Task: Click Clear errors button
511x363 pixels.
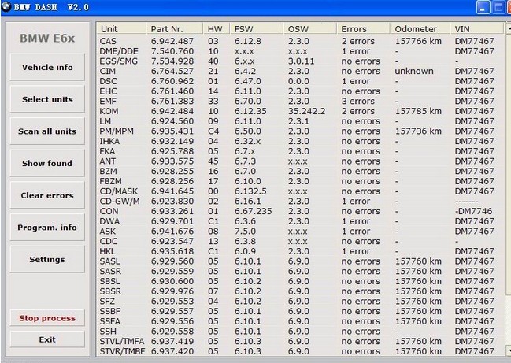Action: [47, 195]
